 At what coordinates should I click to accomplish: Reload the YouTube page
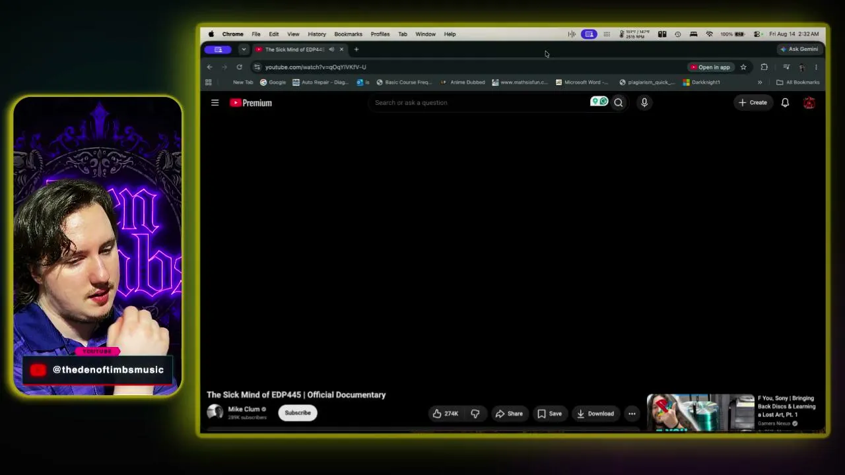[239, 67]
